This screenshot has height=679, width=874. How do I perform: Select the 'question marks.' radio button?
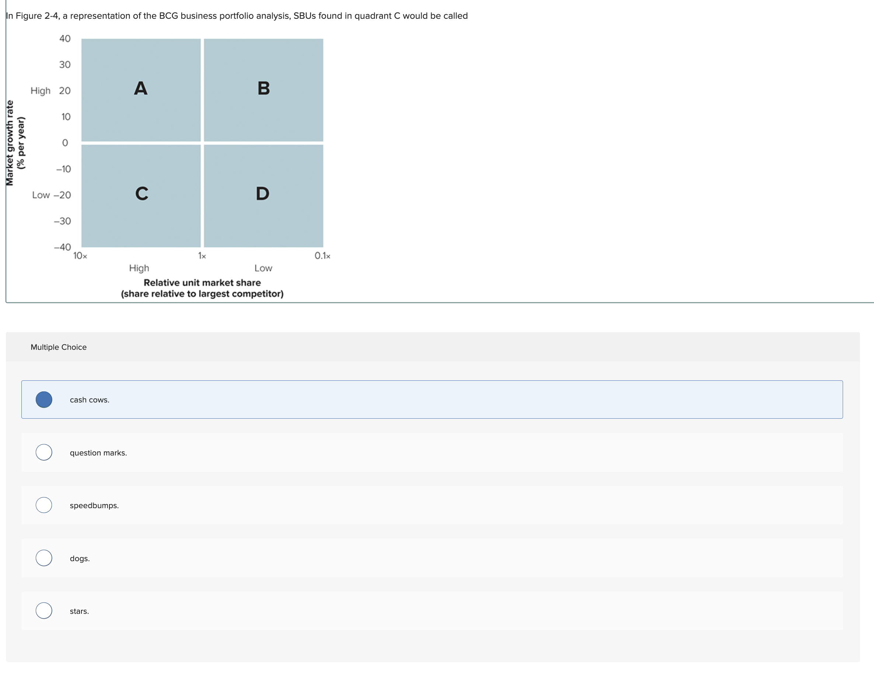tap(44, 452)
